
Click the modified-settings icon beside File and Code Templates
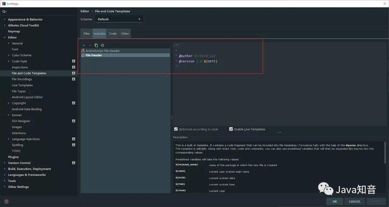pos(73,73)
